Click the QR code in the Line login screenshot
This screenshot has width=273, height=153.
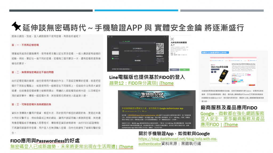point(160,49)
